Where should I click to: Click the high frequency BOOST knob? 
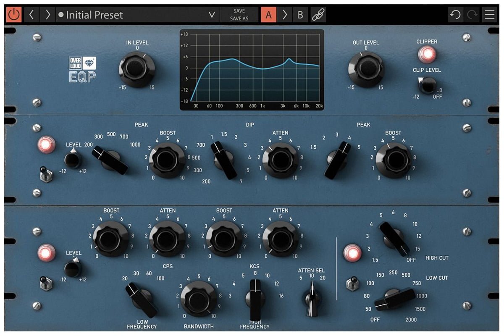pos(224,239)
